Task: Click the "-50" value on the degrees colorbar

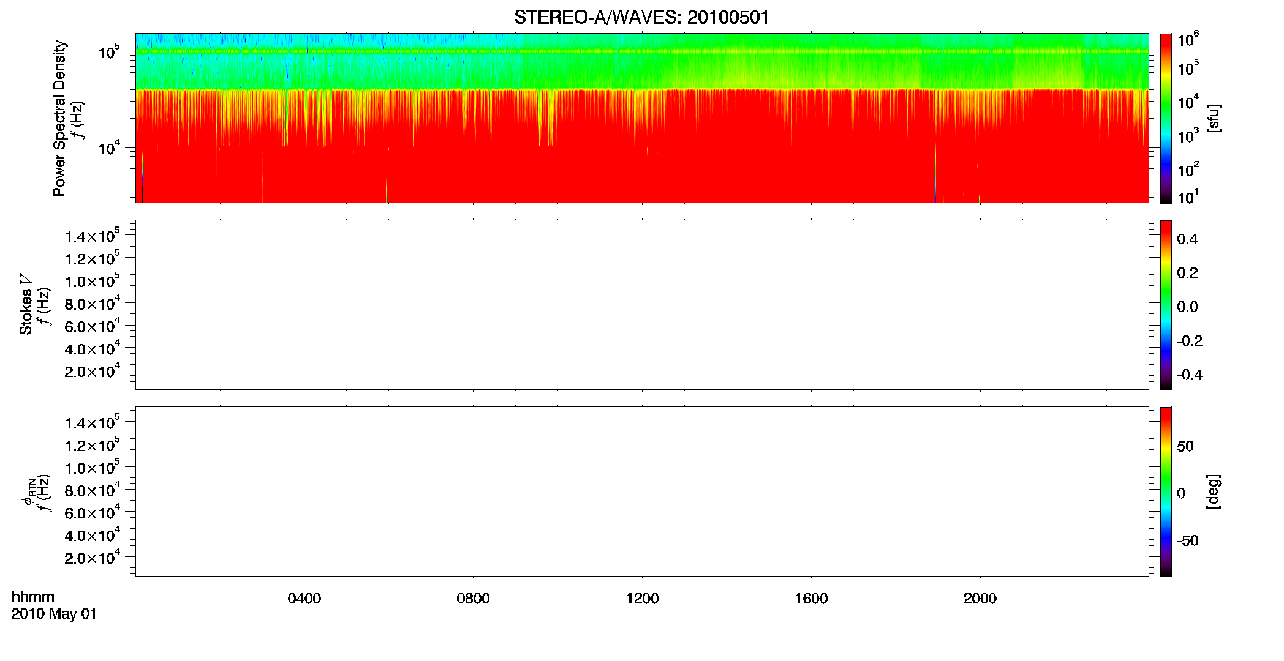Action: point(1188,541)
